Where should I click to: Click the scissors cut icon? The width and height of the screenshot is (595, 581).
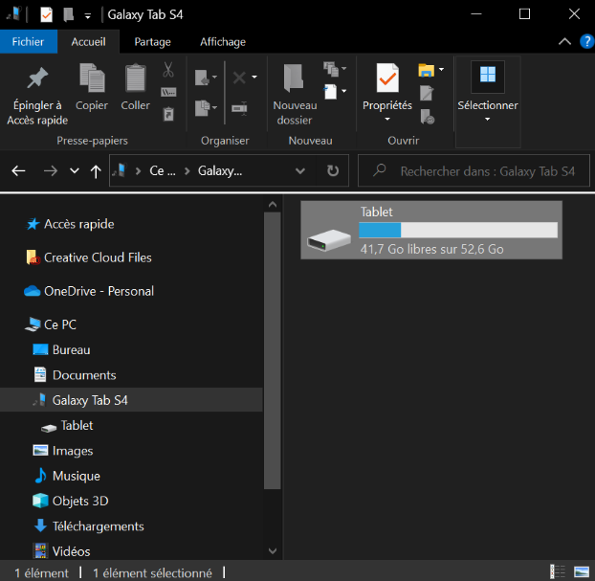(x=168, y=70)
